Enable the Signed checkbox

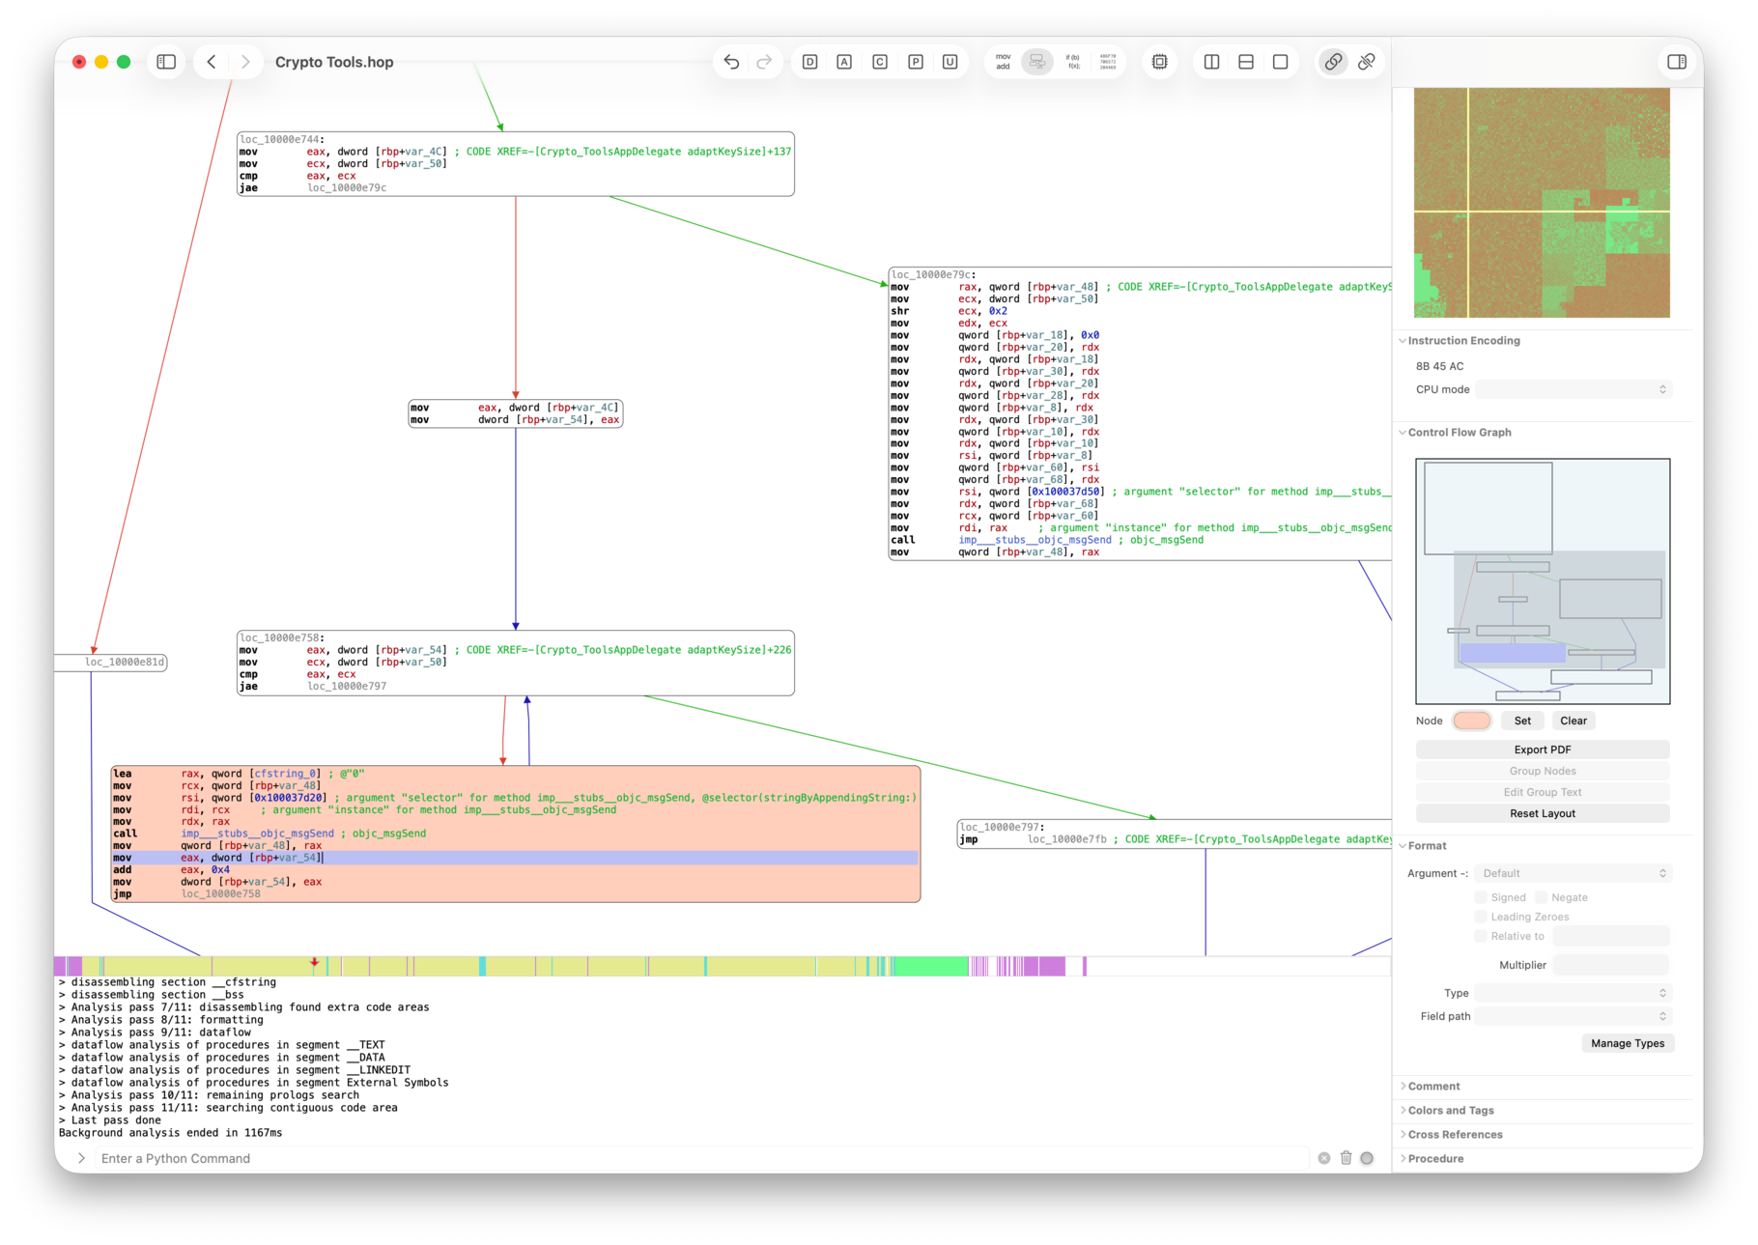click(1480, 897)
